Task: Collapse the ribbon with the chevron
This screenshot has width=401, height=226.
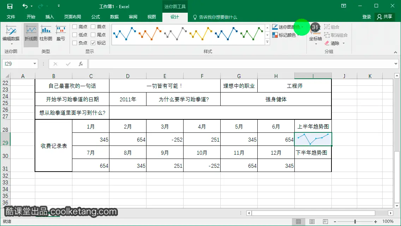Action: click(395, 52)
